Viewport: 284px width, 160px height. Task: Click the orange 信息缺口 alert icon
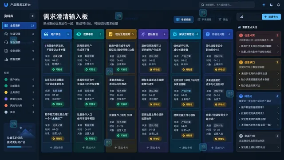tap(241, 62)
